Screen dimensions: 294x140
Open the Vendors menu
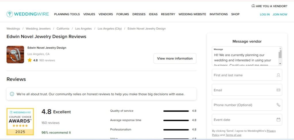[x=106, y=14]
